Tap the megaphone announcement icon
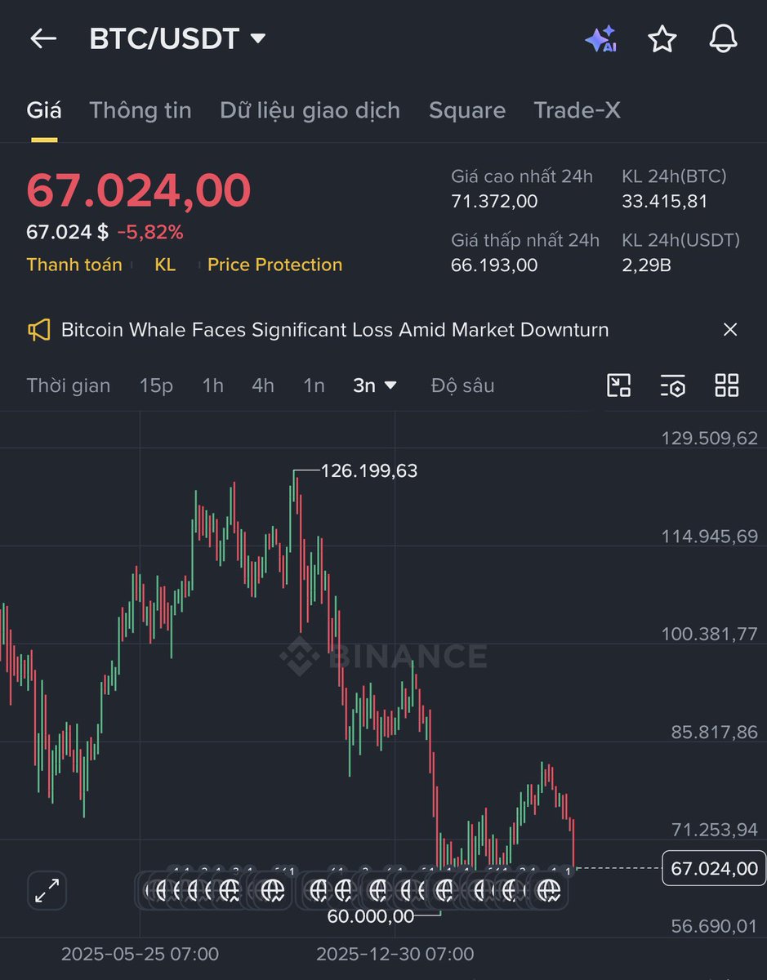767x980 pixels. click(39, 330)
